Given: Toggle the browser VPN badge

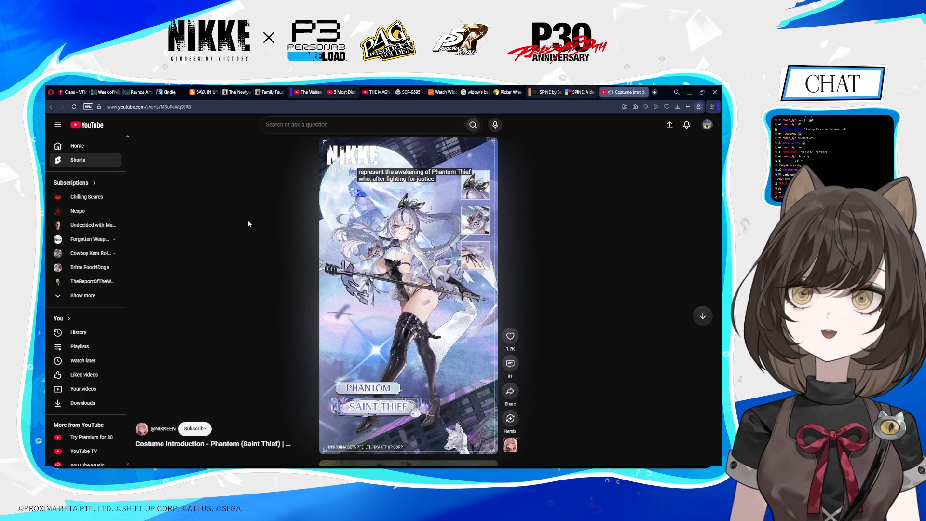Looking at the screenshot, I should (88, 107).
